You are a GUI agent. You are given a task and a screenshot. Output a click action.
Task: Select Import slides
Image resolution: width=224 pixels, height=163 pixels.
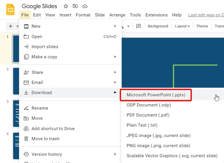(70, 47)
